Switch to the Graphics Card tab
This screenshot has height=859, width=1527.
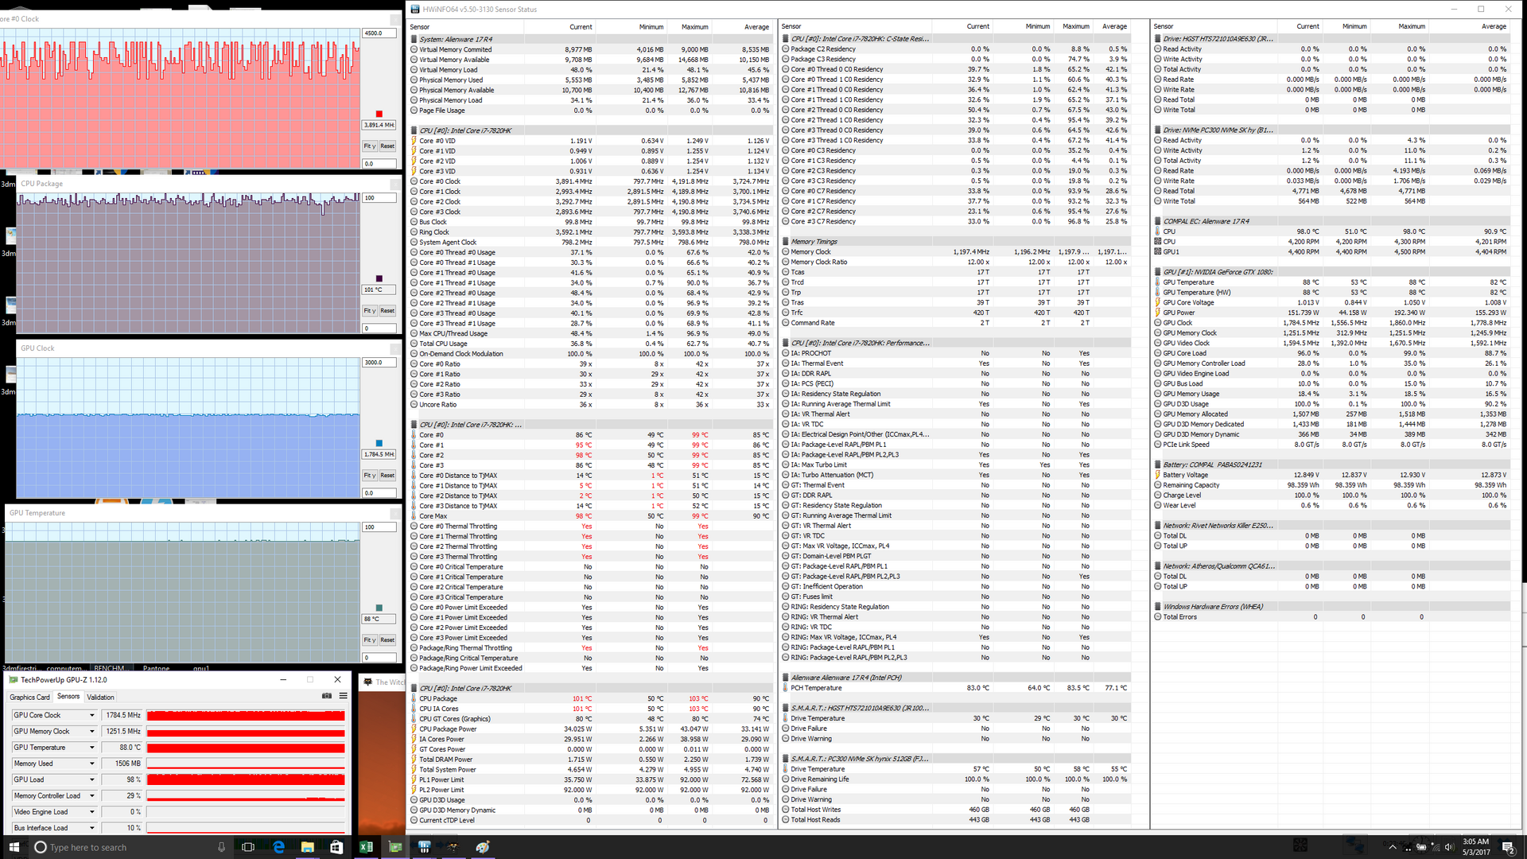pyautogui.click(x=29, y=697)
